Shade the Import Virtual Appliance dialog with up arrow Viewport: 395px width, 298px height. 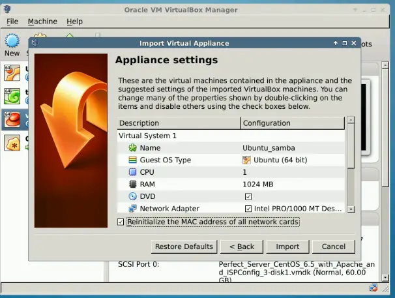point(336,43)
